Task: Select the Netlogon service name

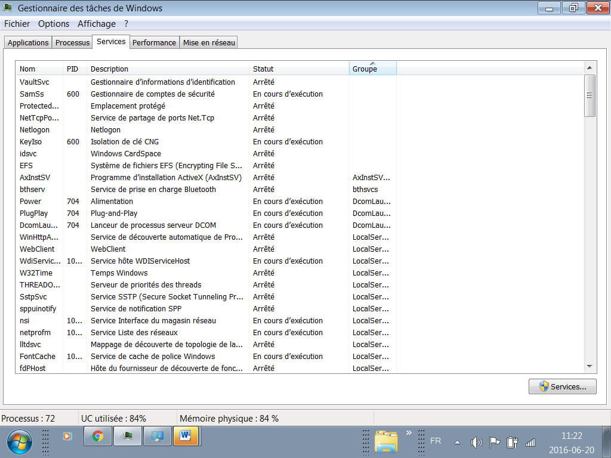Action: [x=34, y=129]
